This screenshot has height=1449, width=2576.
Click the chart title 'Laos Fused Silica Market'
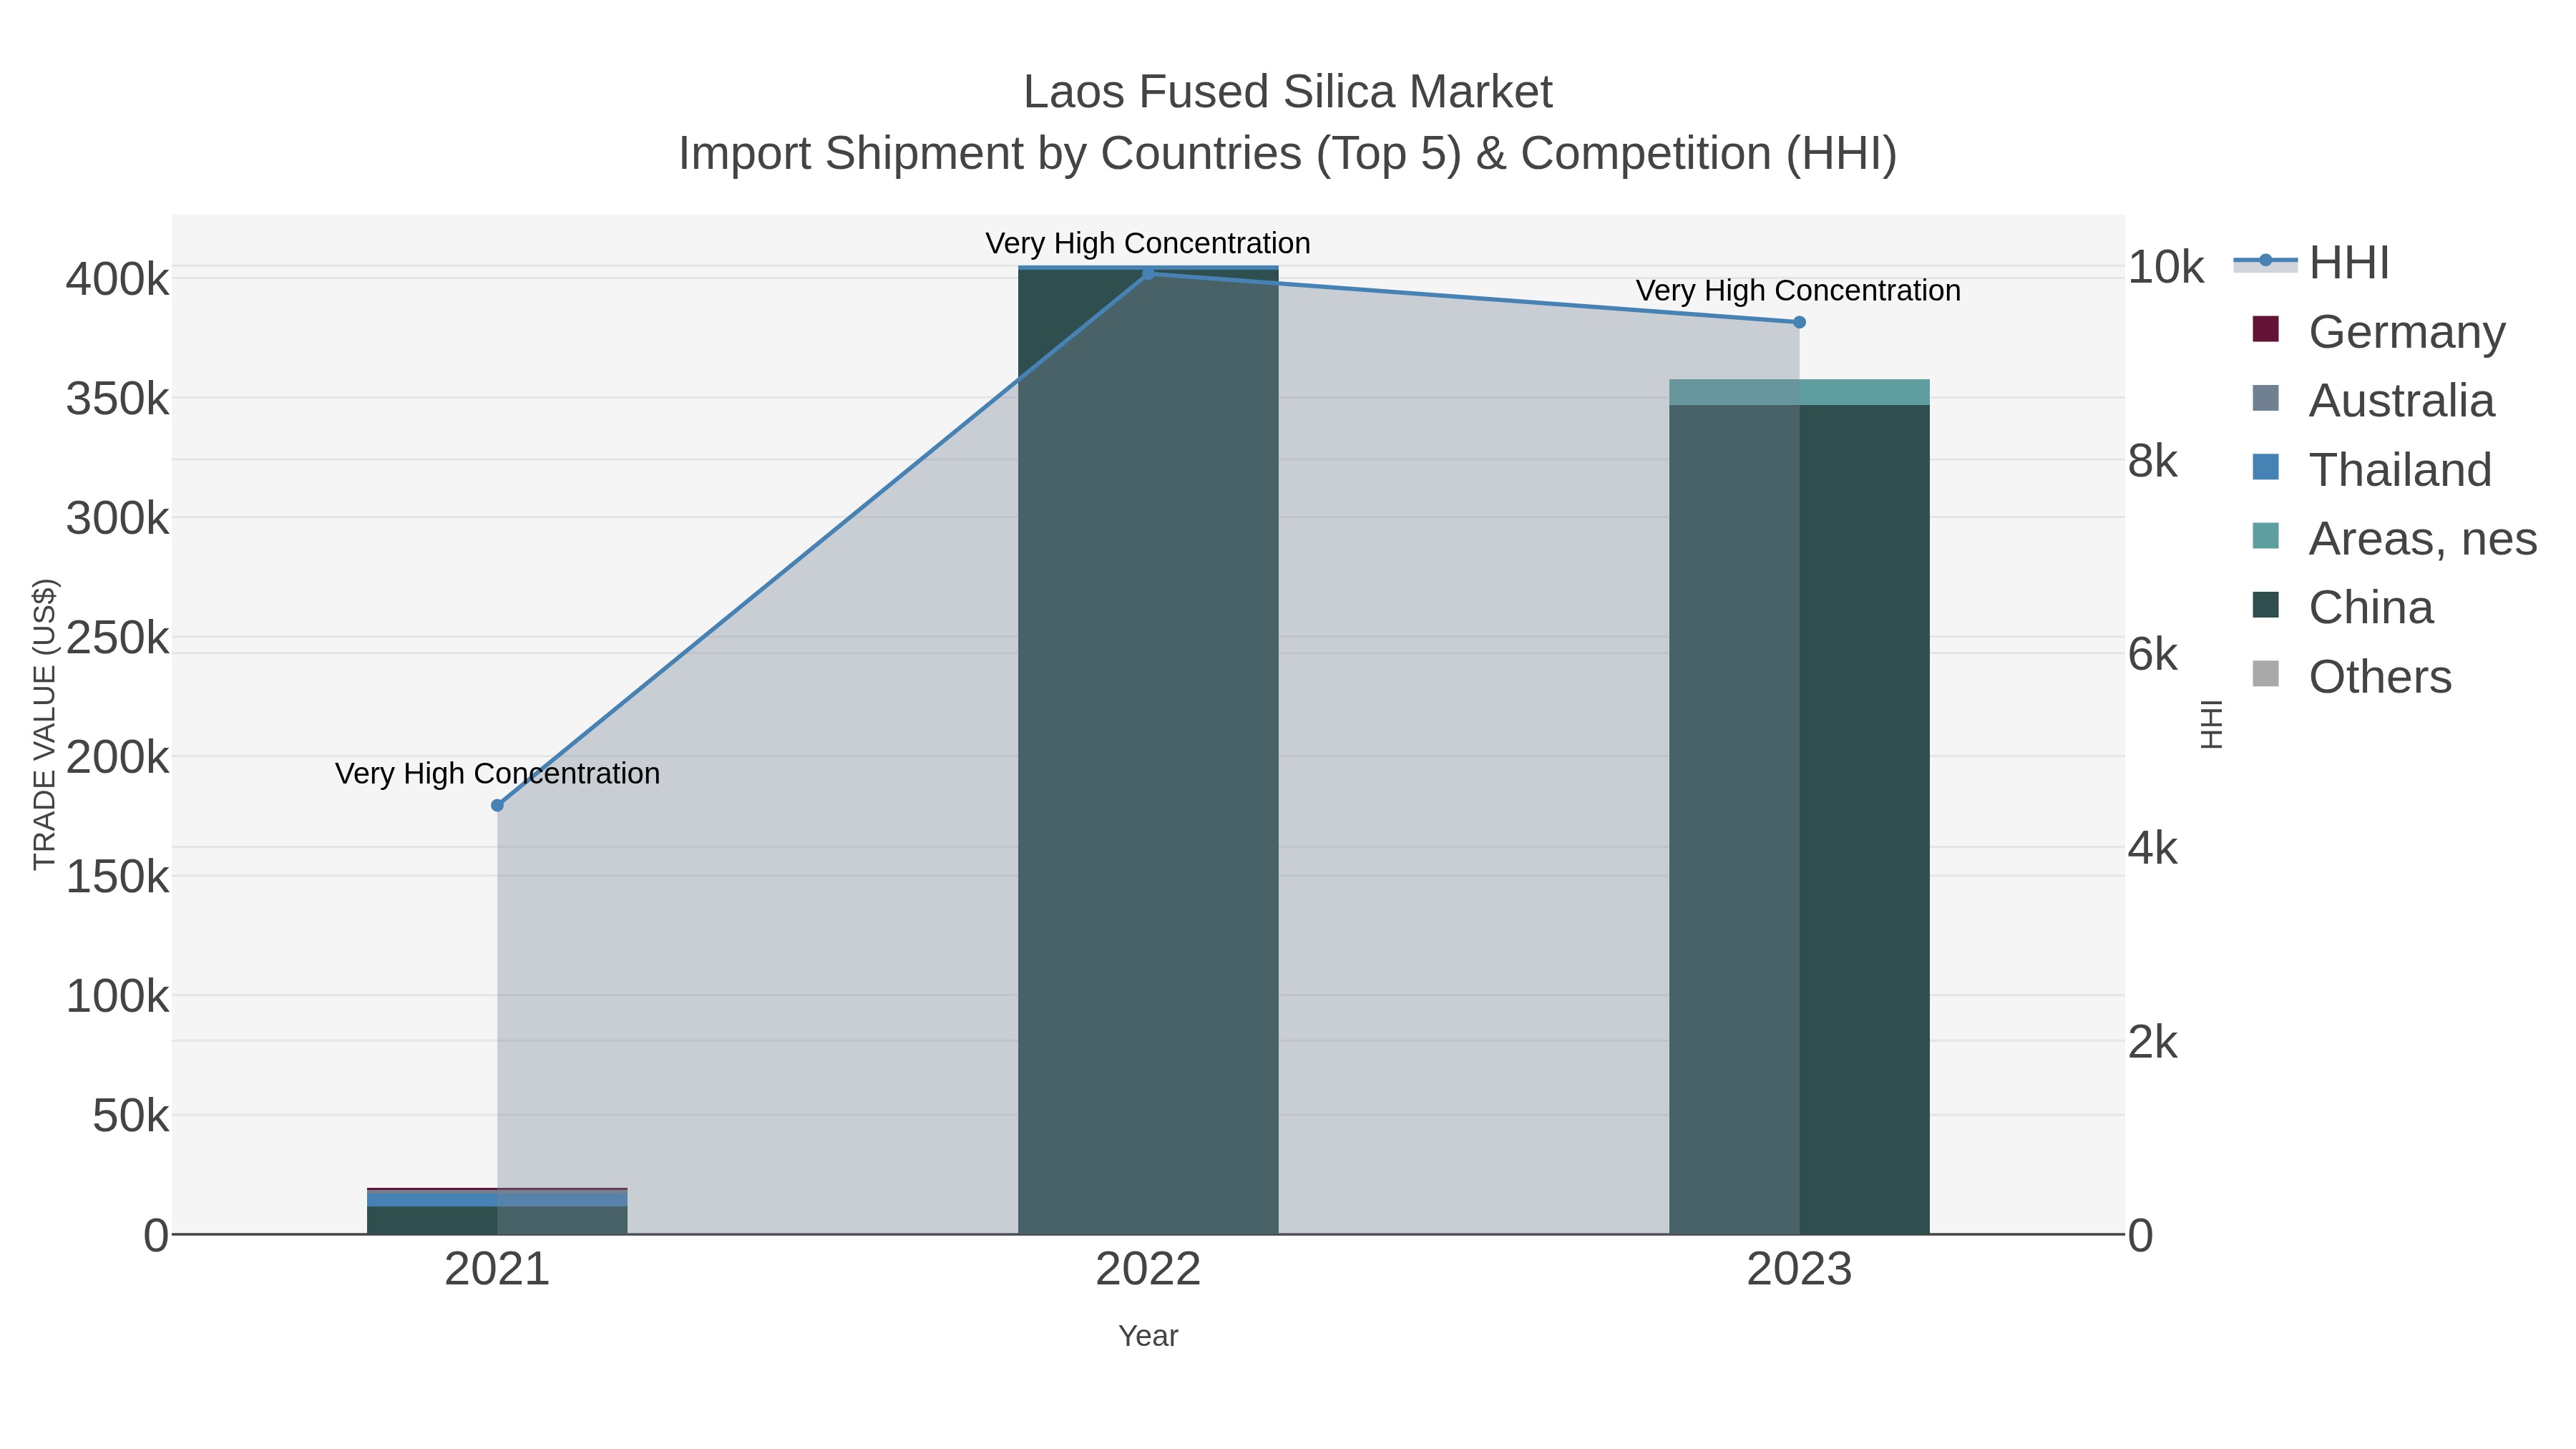click(x=1288, y=92)
